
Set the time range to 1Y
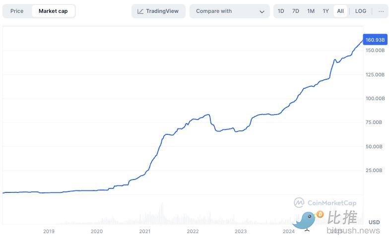pos(325,11)
